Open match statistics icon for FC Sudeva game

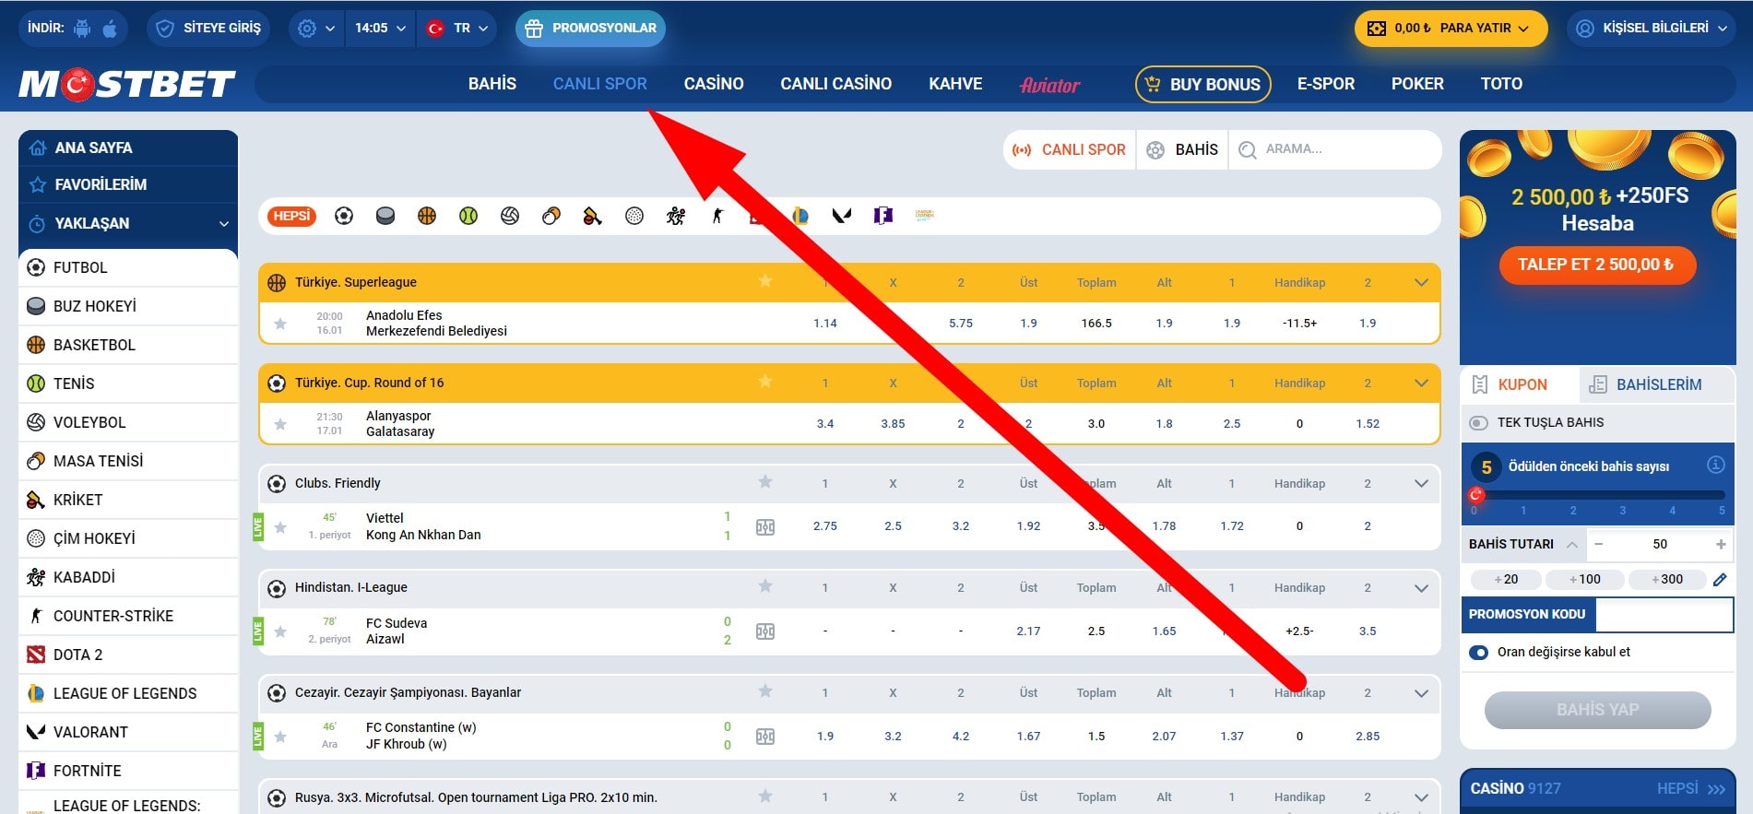tap(765, 631)
